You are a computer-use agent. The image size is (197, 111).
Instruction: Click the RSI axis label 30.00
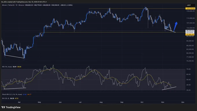pos(189,90)
